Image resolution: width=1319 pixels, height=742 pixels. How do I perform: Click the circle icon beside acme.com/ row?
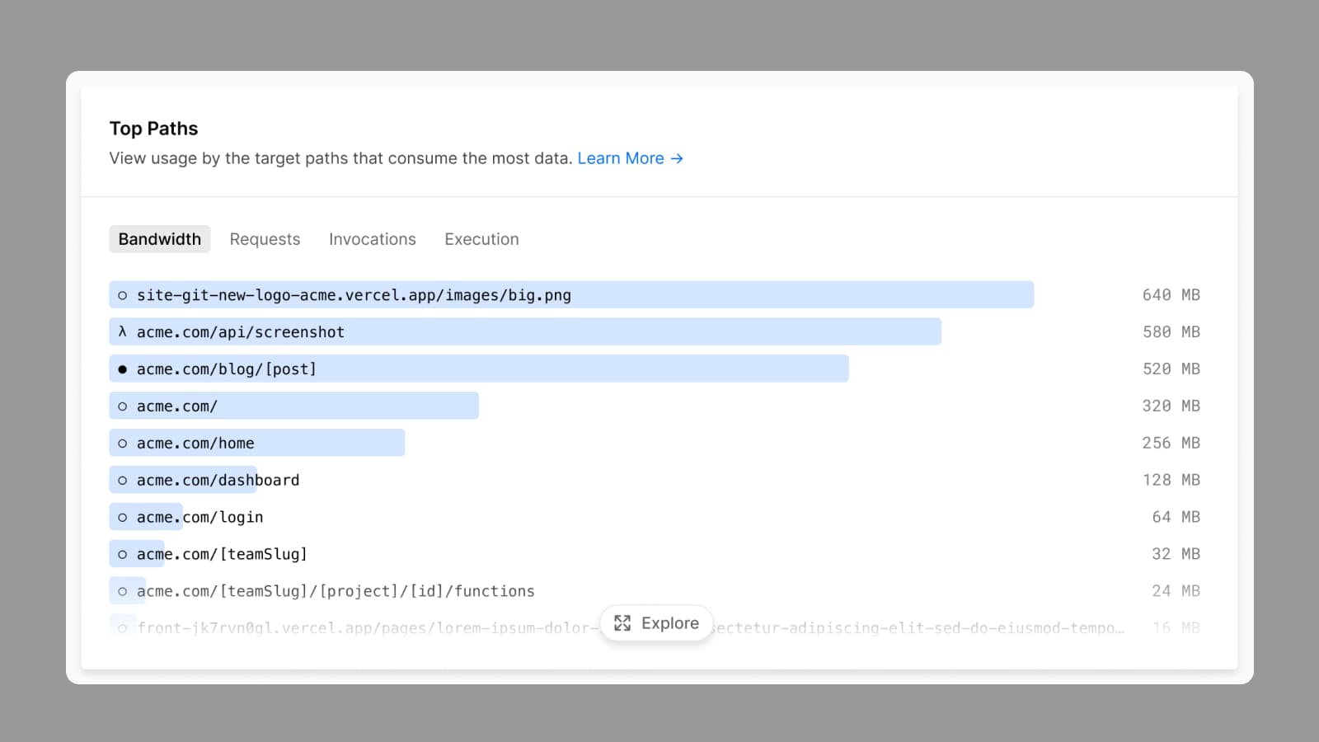[122, 406]
